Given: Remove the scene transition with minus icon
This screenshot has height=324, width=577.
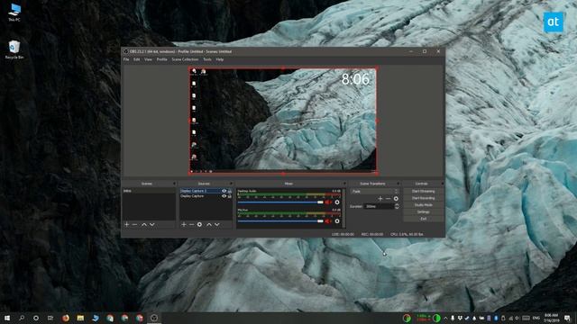Looking at the screenshot, I should (388, 198).
